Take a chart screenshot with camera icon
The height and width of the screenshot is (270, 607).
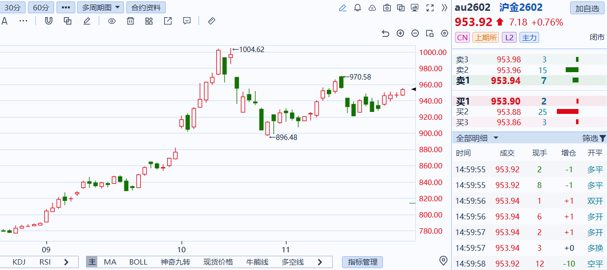pyautogui.click(x=387, y=8)
